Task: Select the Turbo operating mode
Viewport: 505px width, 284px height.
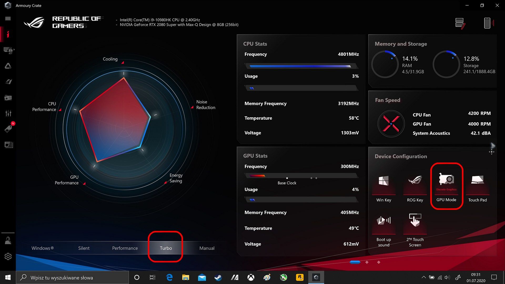Action: click(166, 248)
